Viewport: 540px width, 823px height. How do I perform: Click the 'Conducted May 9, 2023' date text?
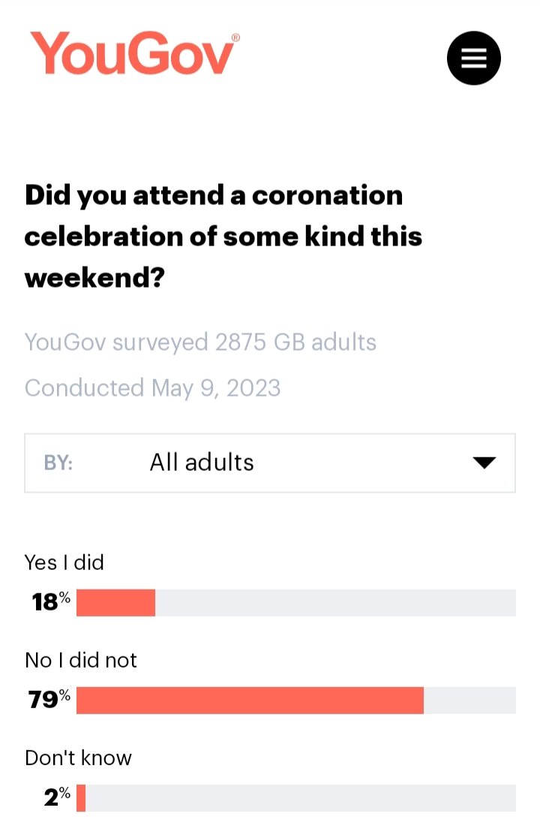152,388
